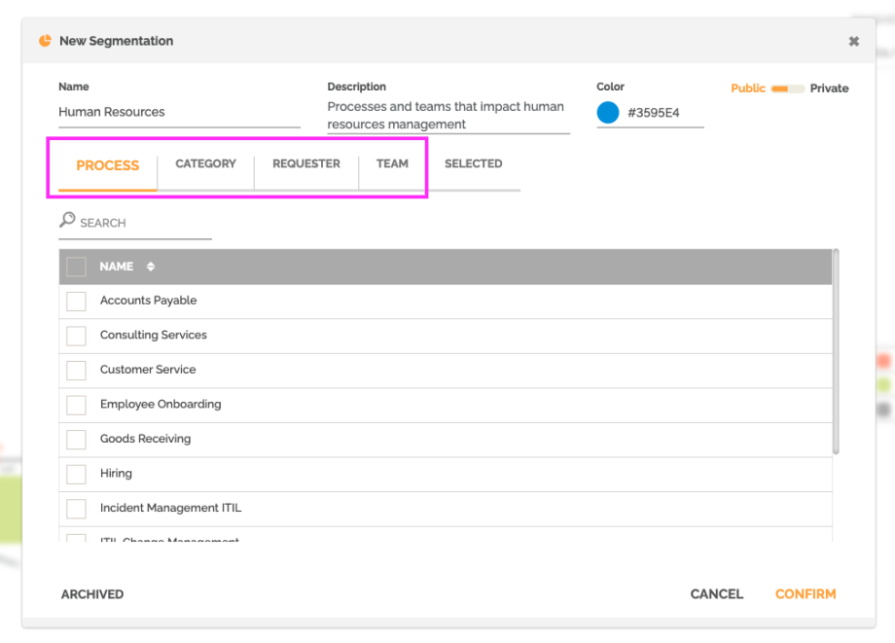Check the Customer Service checkbox
Viewport: 895px width, 643px height.
click(x=76, y=371)
